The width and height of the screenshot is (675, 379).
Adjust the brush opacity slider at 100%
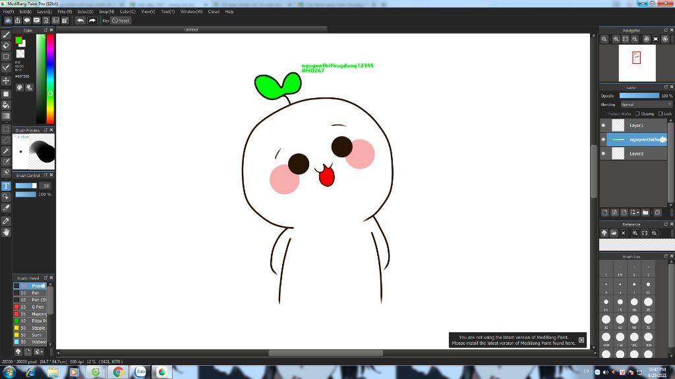pyautogui.click(x=26, y=195)
